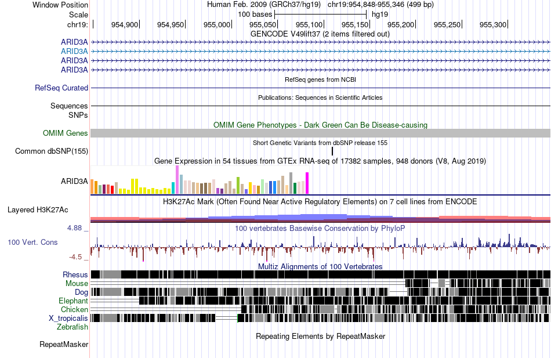Click the magenta last bar in GTEx chart

[307, 183]
